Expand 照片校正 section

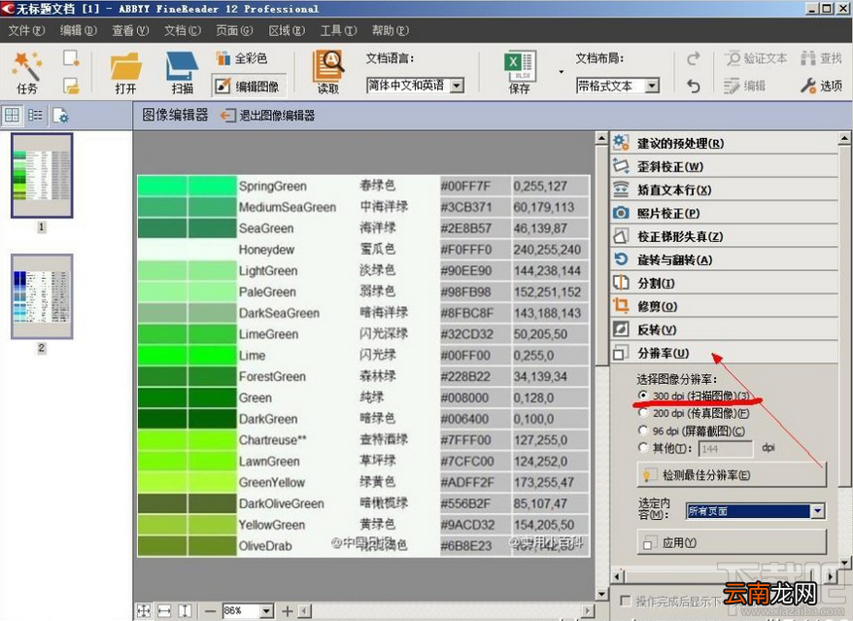[724, 213]
